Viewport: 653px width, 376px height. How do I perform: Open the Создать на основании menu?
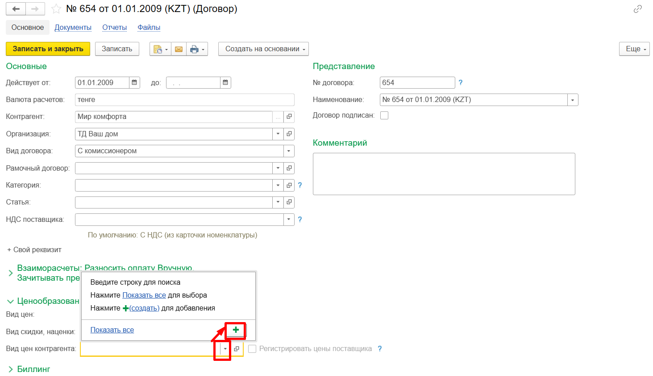point(263,49)
